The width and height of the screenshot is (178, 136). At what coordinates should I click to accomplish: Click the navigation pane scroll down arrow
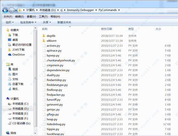[35, 133]
